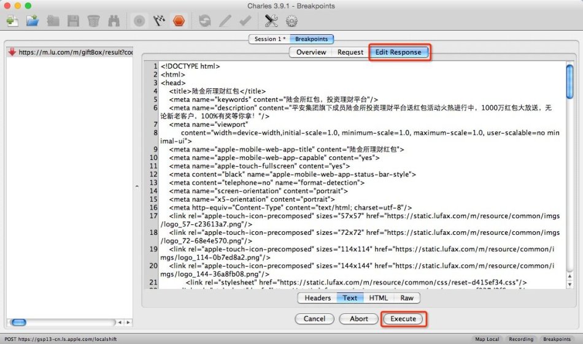
Task: Click left list scroll-right arrow
Action: [128, 322]
